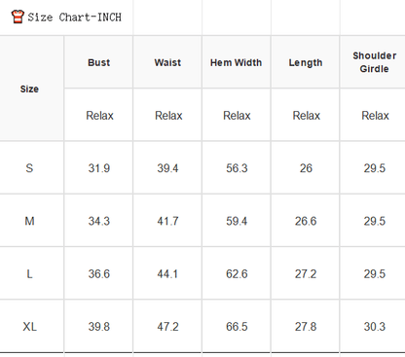The image size is (405, 357).
Task: Click shoulder girdle "29.5" in S row
Action: (375, 168)
